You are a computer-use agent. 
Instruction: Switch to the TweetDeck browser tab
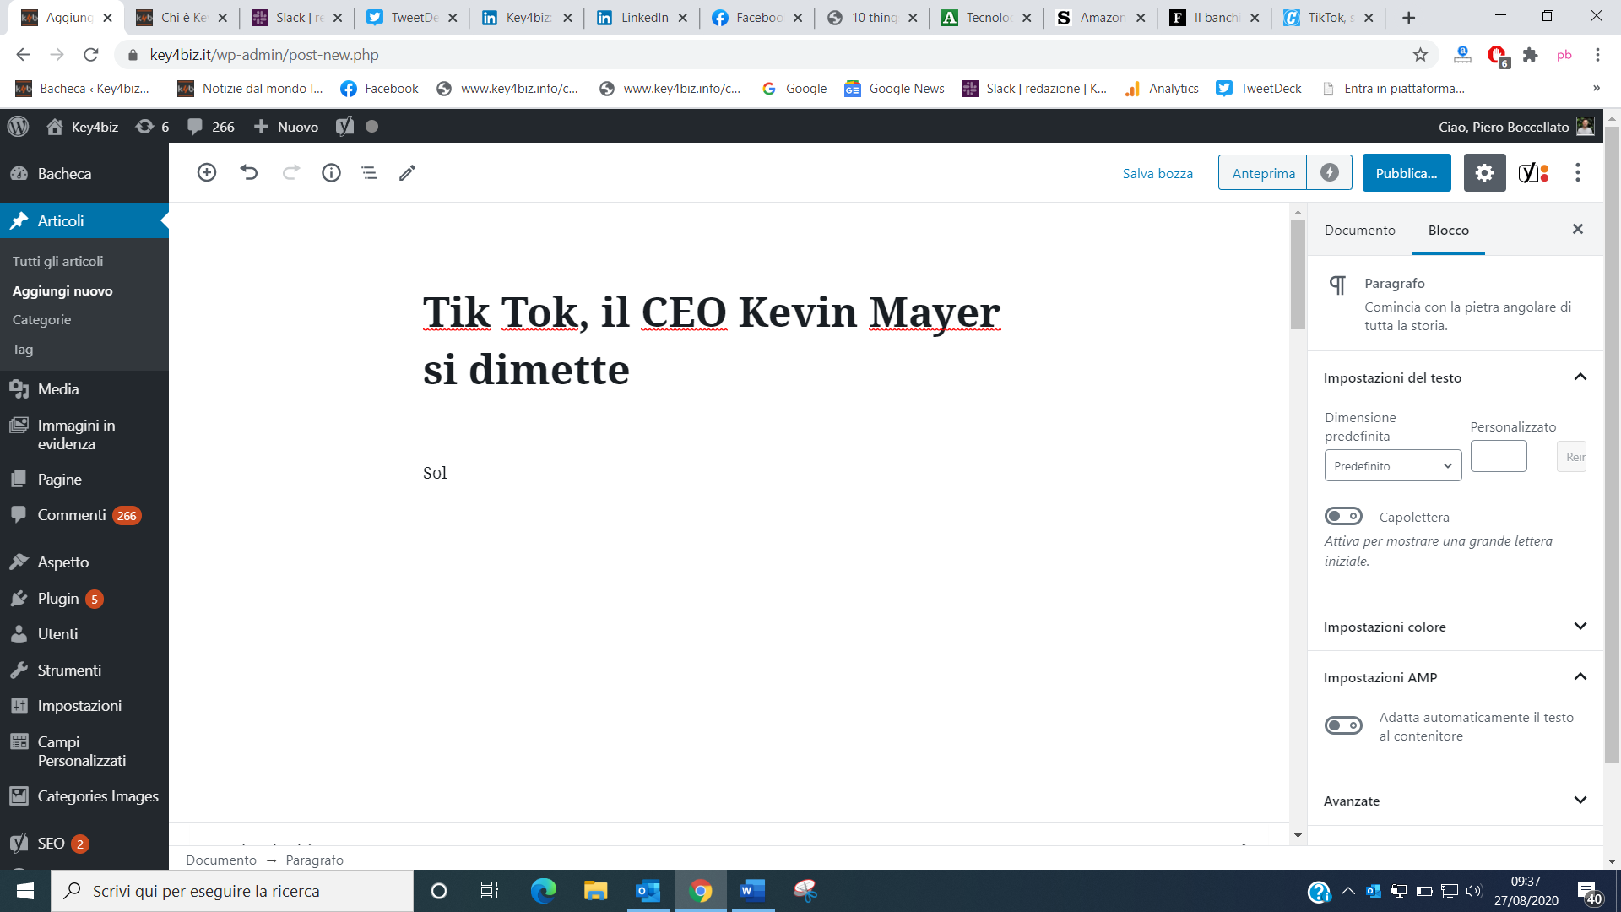click(x=413, y=18)
